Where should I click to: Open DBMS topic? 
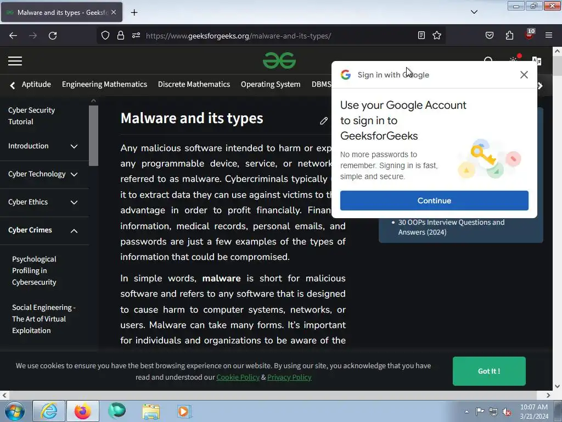[x=321, y=84]
